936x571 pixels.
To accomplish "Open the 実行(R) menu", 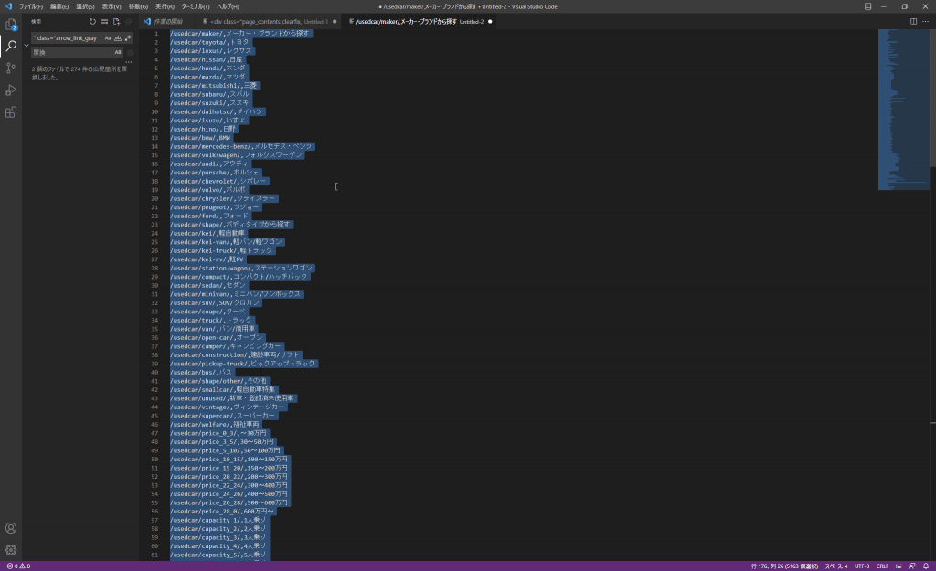I will (x=165, y=6).
